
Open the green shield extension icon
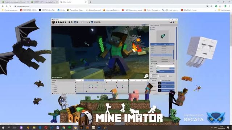(x=225, y=6)
